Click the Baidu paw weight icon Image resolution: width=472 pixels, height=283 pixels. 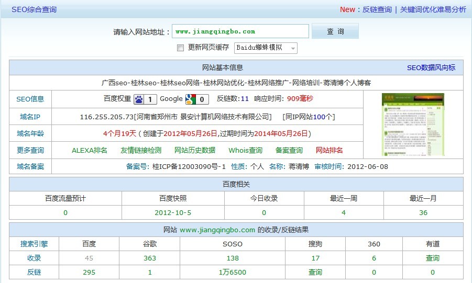[145, 99]
